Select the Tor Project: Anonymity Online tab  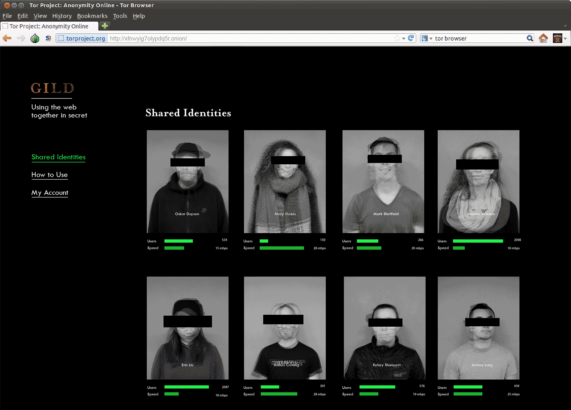click(49, 26)
